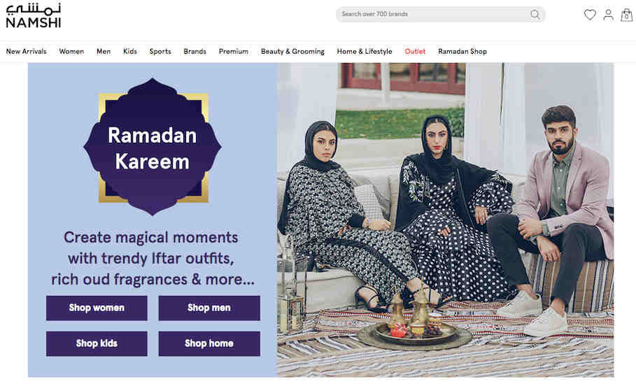Visit the Ramadan Shop
Screen dimensions: 636x386
click(462, 52)
